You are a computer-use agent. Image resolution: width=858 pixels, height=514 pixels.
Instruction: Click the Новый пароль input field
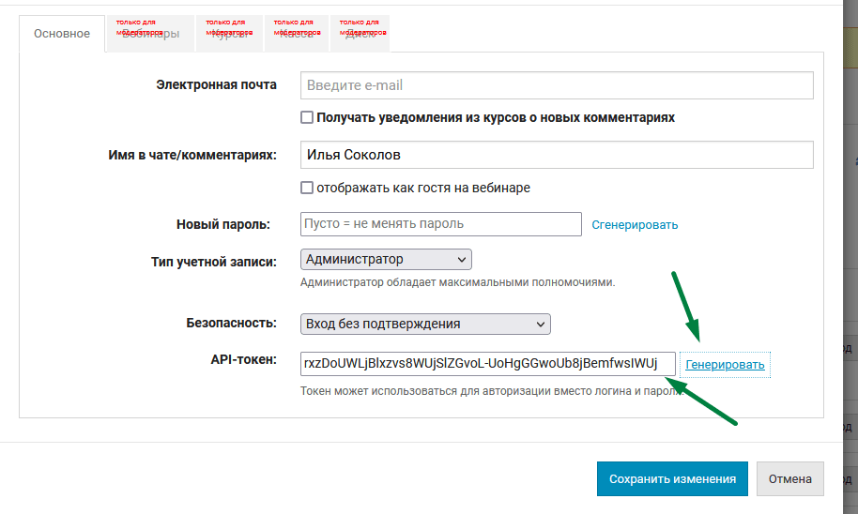[x=440, y=224]
